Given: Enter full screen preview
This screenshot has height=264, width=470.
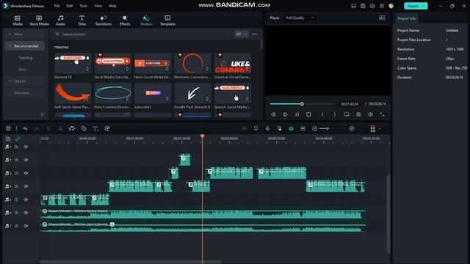Looking at the screenshot, I should click(382, 114).
